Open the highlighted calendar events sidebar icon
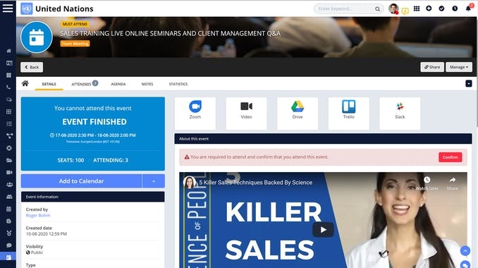The image size is (478, 268). [8, 257]
